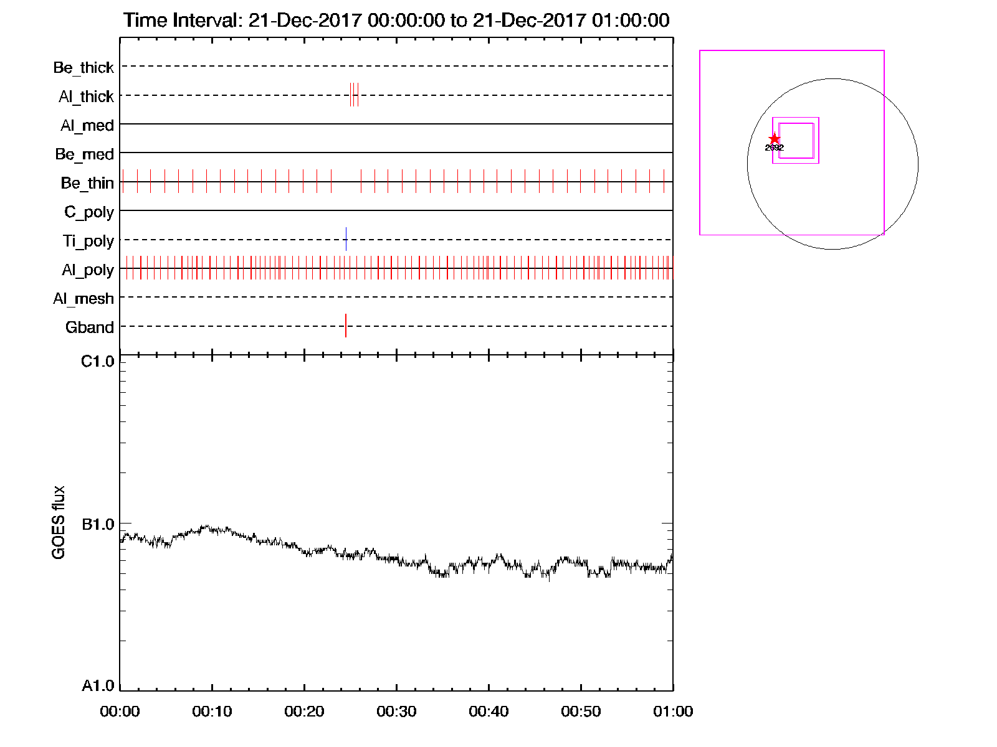Click the GOES flux axis title
This screenshot has height=747, width=997.
(59, 522)
